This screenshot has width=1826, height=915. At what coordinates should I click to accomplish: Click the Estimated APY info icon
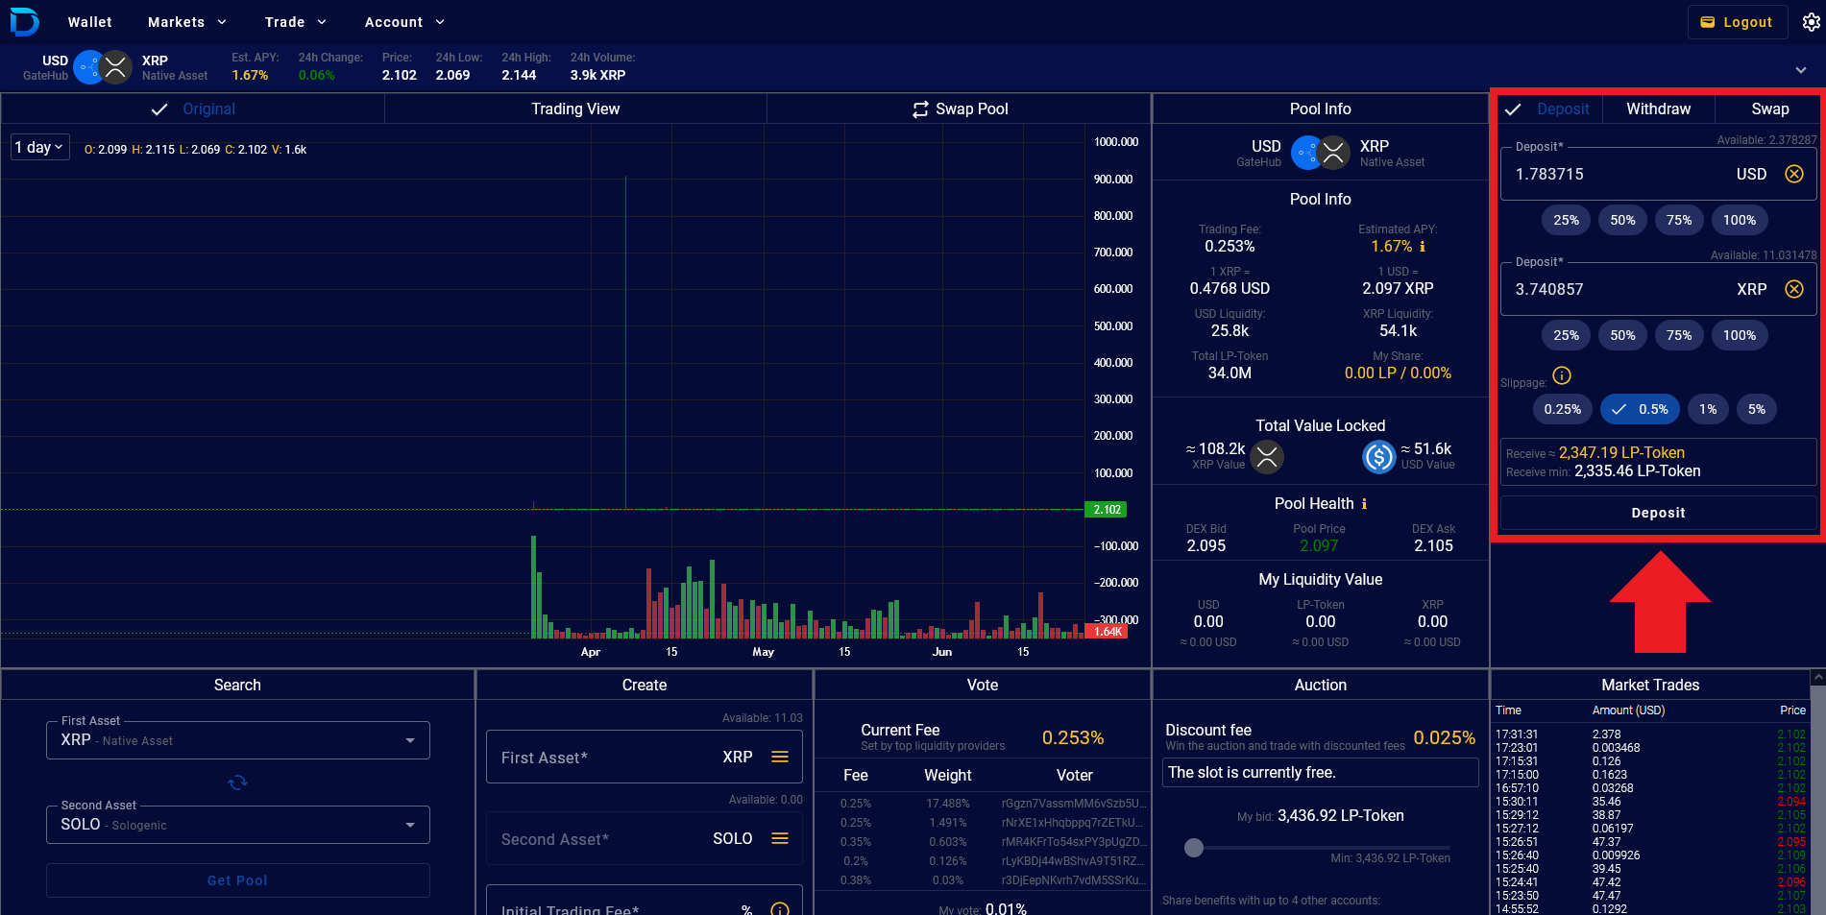(x=1423, y=247)
